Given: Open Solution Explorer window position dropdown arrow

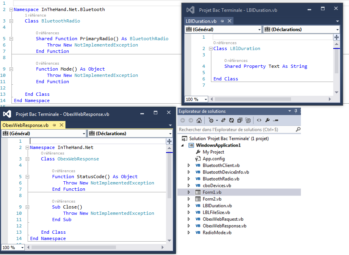Looking at the screenshot, I should [289, 111].
